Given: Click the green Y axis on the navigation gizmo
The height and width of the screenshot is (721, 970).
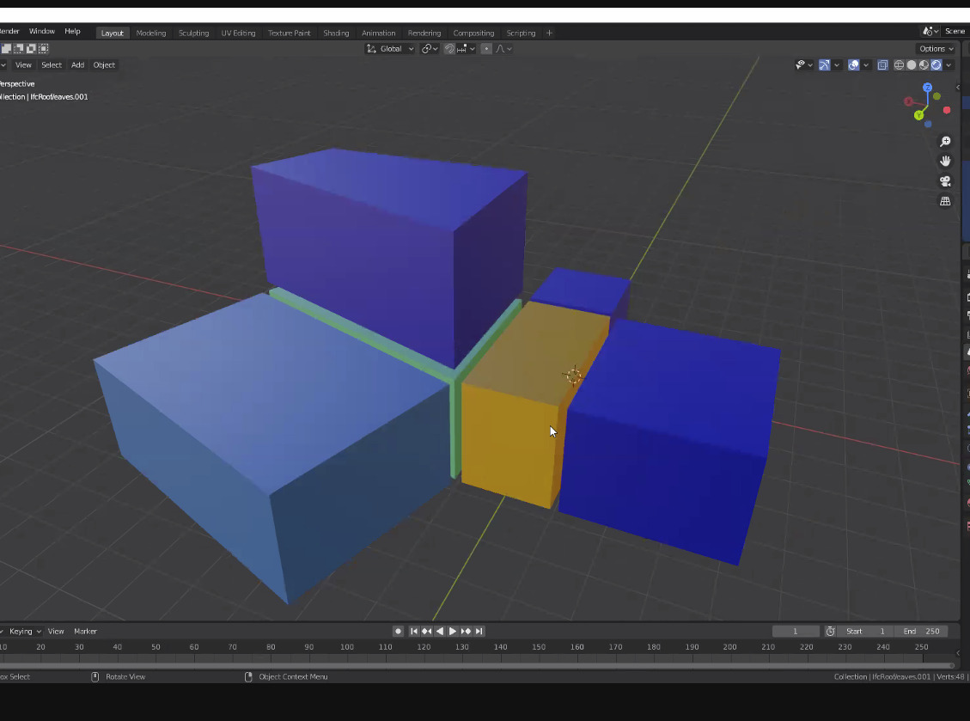Looking at the screenshot, I should tap(919, 115).
